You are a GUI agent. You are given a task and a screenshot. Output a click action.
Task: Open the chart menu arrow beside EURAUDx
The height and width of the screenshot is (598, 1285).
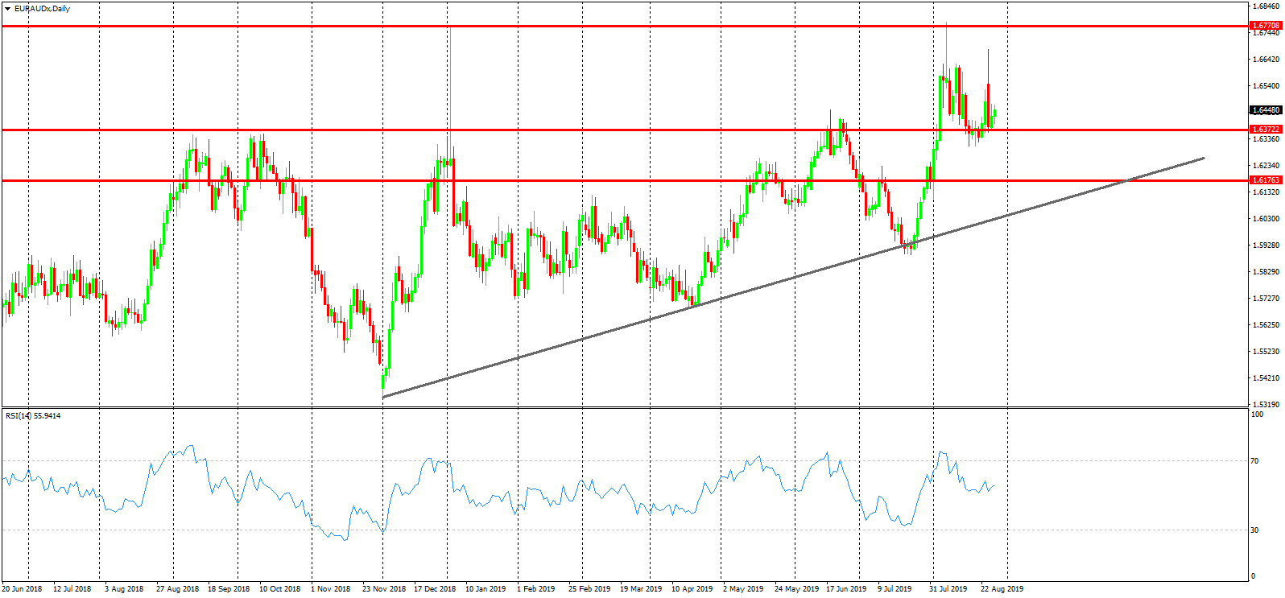pyautogui.click(x=7, y=8)
